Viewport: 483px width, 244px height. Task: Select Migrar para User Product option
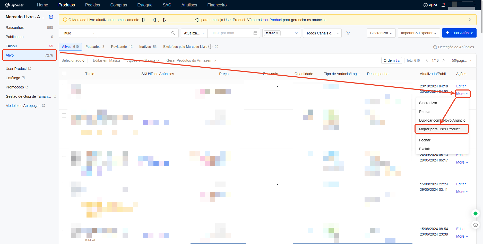[x=442, y=129]
